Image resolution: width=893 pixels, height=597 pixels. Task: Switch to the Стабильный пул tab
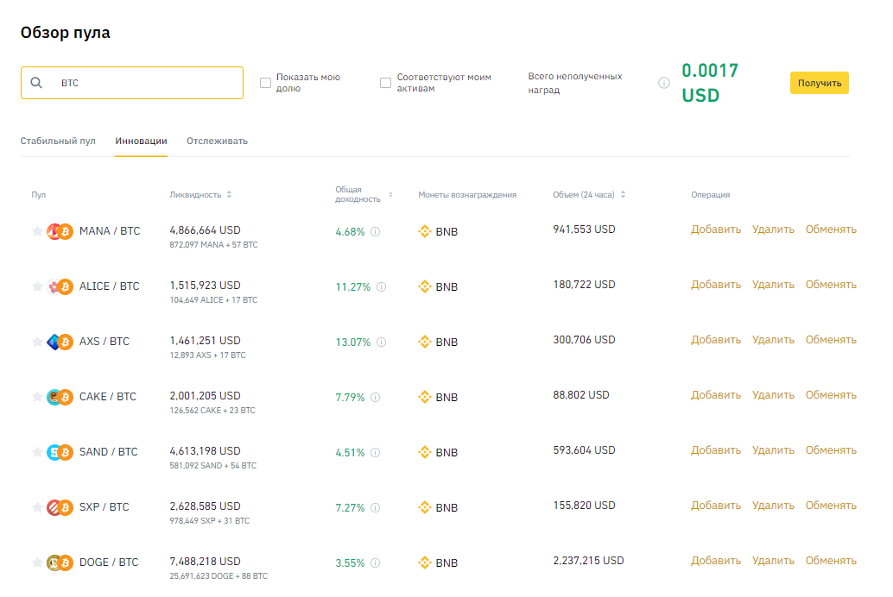point(59,141)
